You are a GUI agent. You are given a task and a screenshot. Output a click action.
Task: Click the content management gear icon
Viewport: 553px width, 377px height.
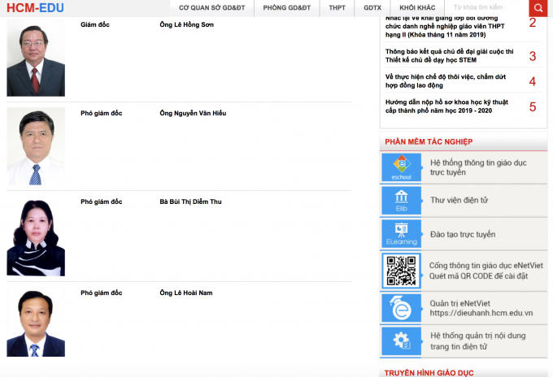pyautogui.click(x=401, y=340)
